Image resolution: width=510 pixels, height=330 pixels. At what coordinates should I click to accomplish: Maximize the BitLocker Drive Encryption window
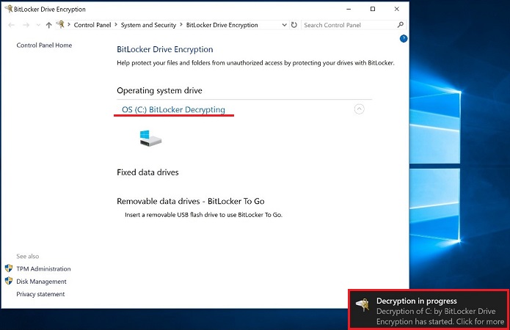tap(373, 9)
